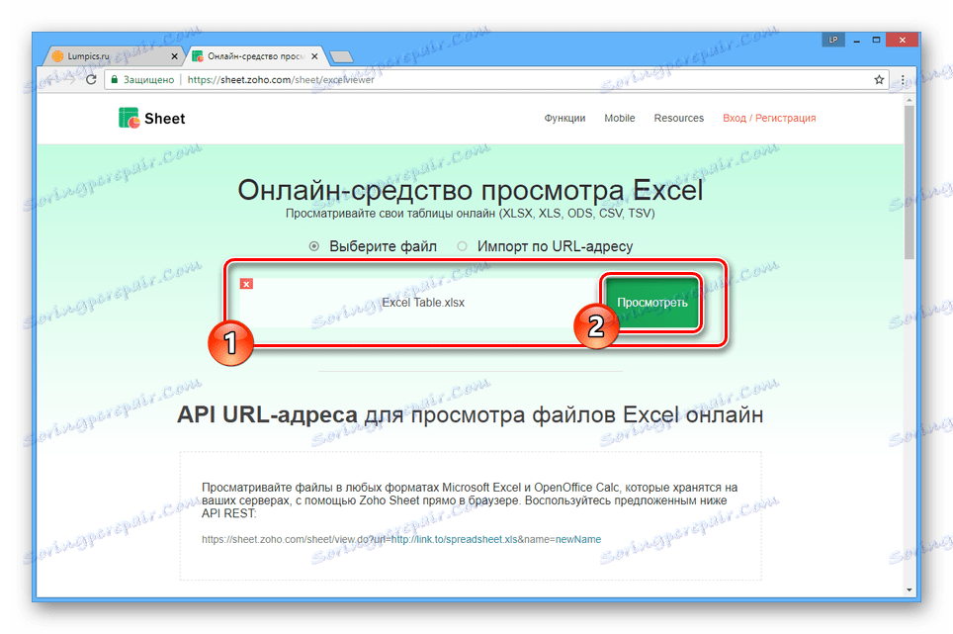The width and height of the screenshot is (953, 634).
Task: Open the Mobile navigation entry
Action: pyautogui.click(x=619, y=118)
